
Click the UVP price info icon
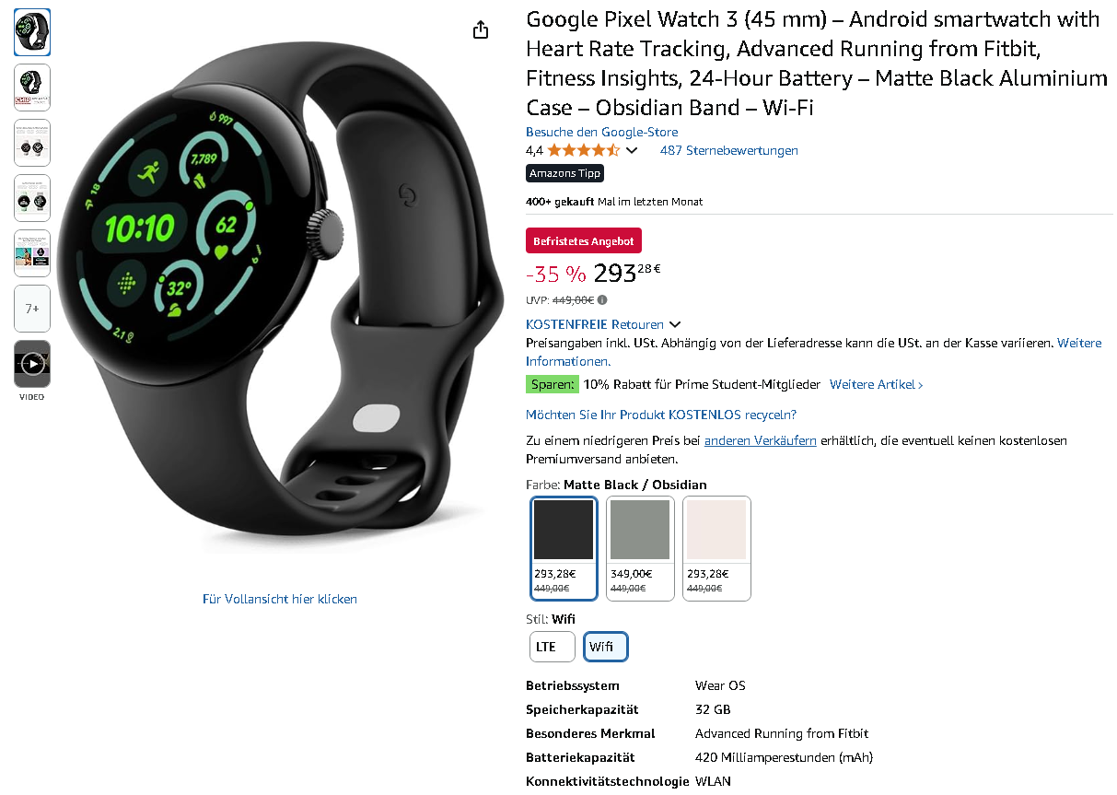[602, 300]
